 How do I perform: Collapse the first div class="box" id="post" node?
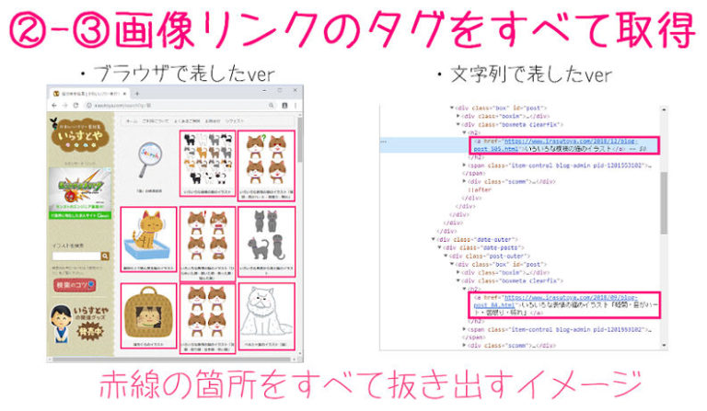(452, 108)
